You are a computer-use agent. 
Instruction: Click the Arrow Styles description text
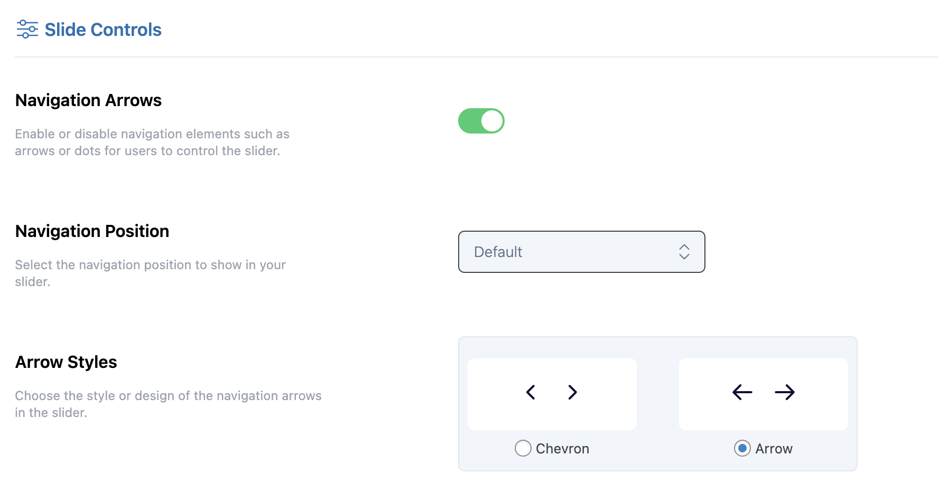pyautogui.click(x=168, y=404)
